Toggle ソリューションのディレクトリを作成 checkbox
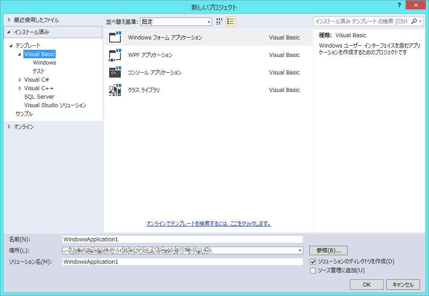429x296 pixels. click(x=313, y=261)
